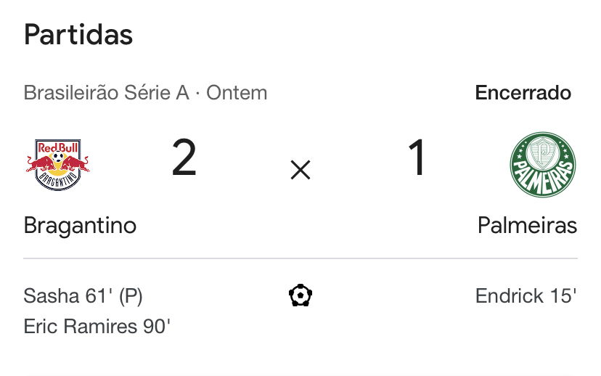This screenshot has width=601, height=376.
Task: Click the Encerrado match status
Action: click(523, 93)
